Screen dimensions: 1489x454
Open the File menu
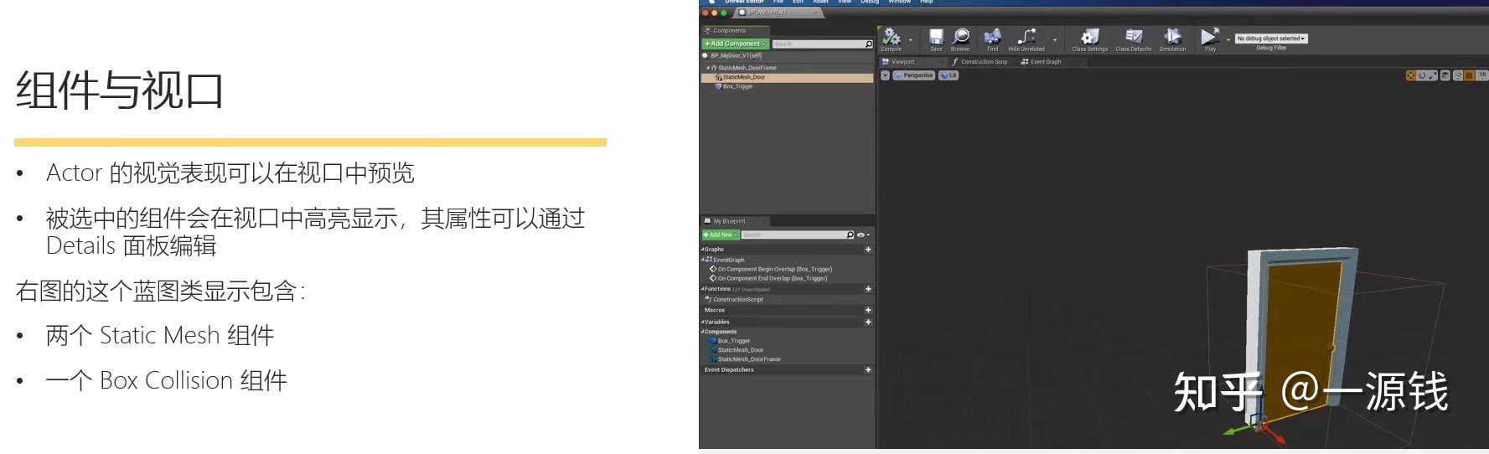click(778, 2)
